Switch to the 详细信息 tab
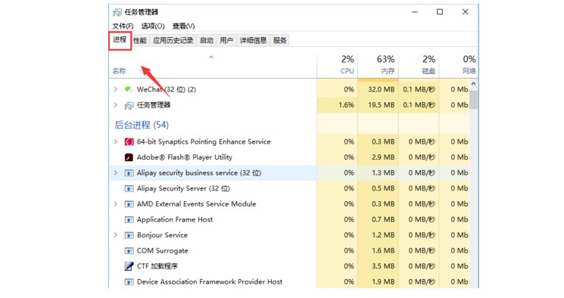The width and height of the screenshot is (564, 298). tap(253, 41)
